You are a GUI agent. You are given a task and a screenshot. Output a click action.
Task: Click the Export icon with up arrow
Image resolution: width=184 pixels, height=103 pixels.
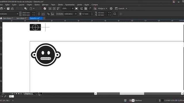(54, 9)
